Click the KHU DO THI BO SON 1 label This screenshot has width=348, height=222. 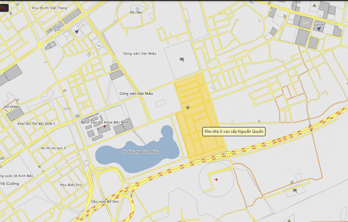(36, 124)
